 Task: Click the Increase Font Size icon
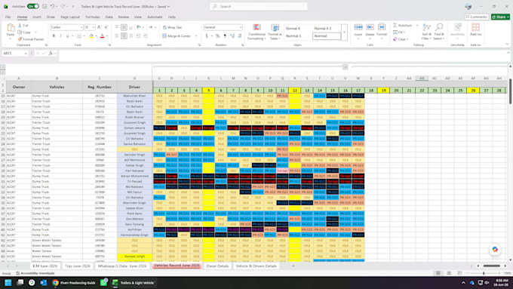100,27
